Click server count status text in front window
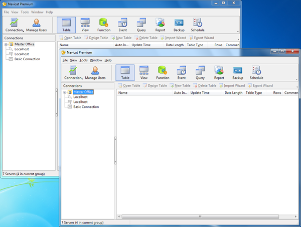The height and width of the screenshot is (227, 301). tap(83, 222)
